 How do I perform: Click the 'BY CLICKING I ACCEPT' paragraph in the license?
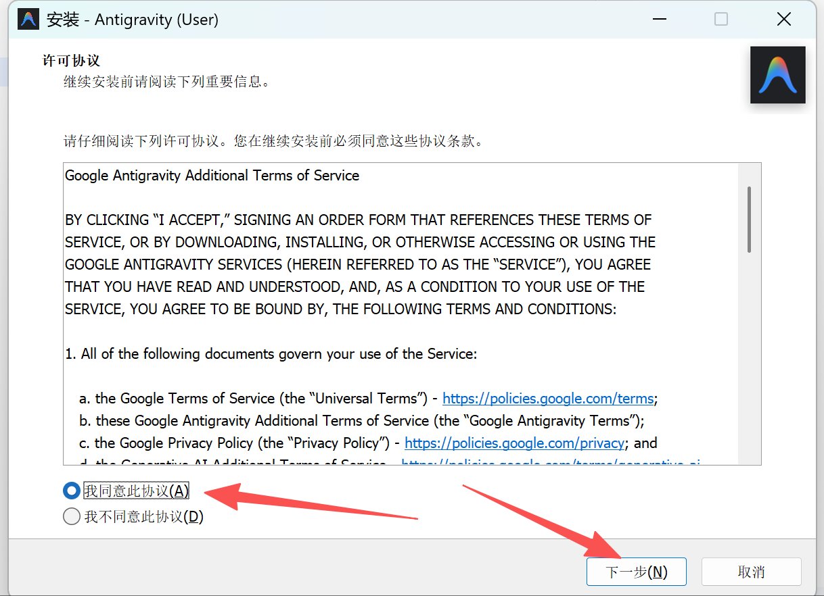coord(359,264)
